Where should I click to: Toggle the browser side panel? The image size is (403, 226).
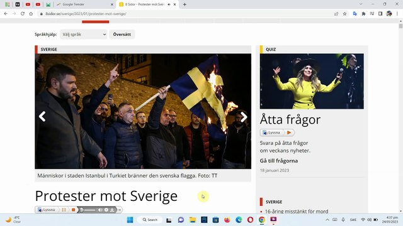[380, 14]
